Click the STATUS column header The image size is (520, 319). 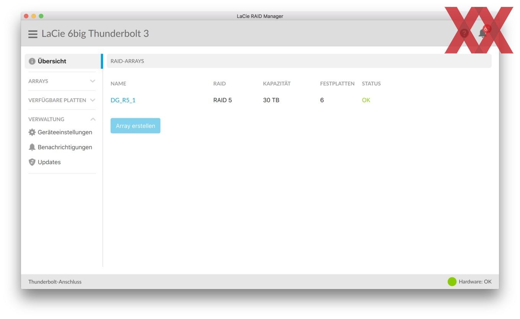(x=371, y=83)
